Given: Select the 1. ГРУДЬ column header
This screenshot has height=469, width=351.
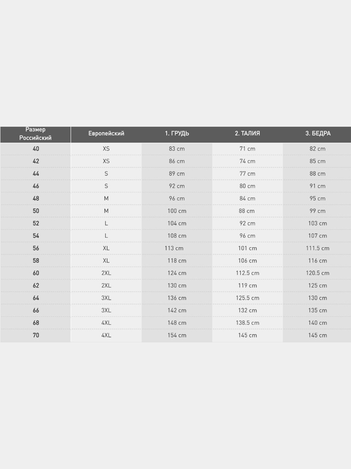Looking at the screenshot, I should point(177,134).
